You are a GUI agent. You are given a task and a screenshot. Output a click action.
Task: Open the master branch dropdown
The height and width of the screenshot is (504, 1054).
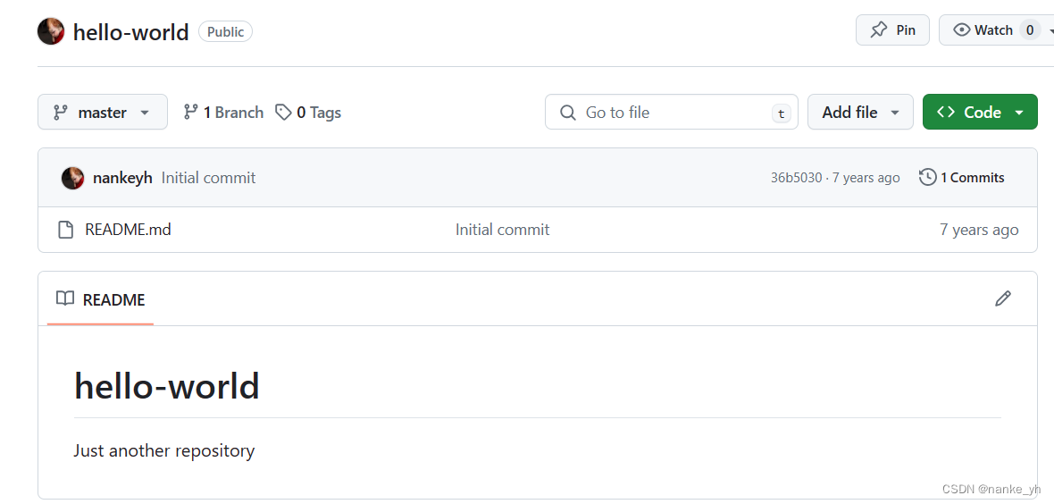(x=103, y=113)
